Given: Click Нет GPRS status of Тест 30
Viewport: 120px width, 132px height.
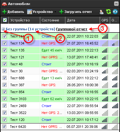Looking at the screenshot, I should point(52,71).
